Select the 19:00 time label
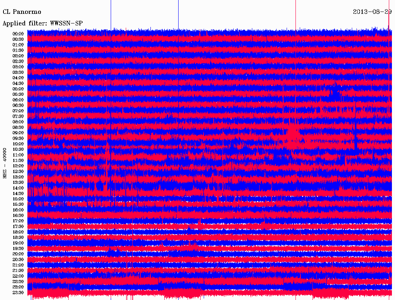395x300 pixels. [18, 243]
